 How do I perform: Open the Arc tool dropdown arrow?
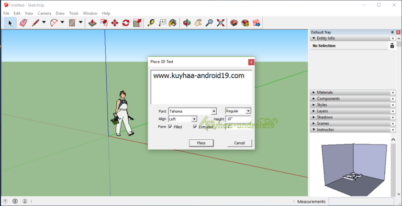pos(62,22)
